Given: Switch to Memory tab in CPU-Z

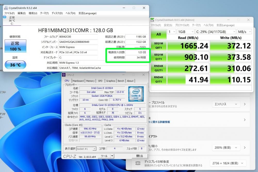Looking at the screenshot, I should [90, 81].
